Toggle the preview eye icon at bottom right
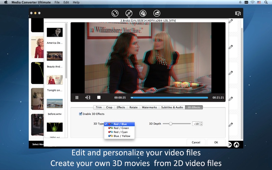Screen dimensions: 272x170 229,144
